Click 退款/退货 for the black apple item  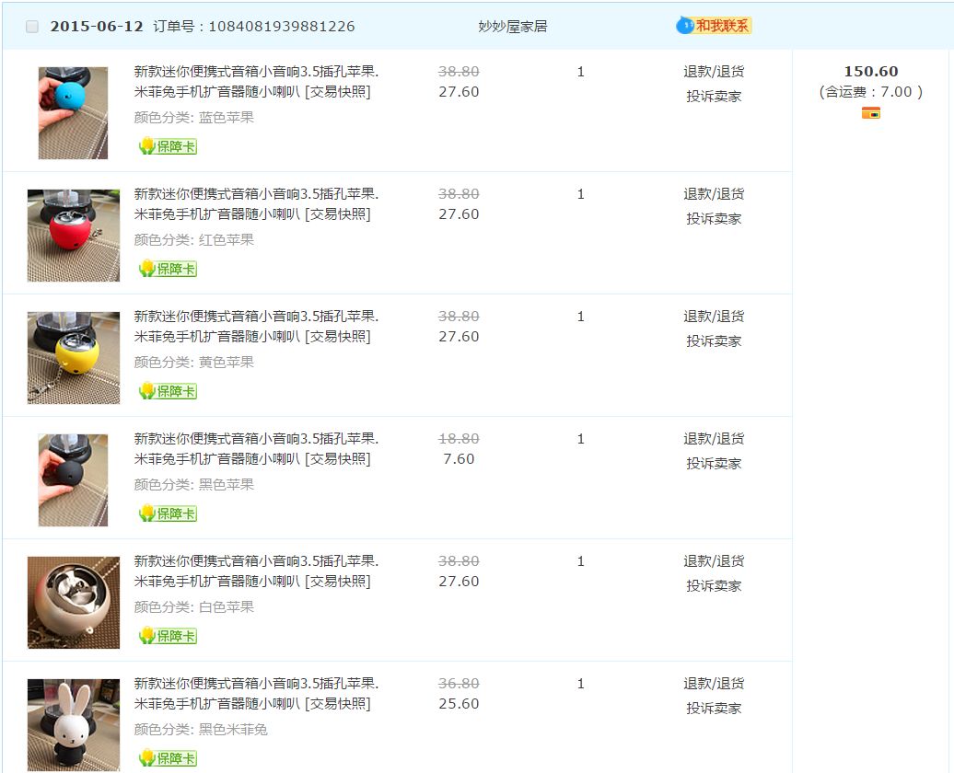714,439
